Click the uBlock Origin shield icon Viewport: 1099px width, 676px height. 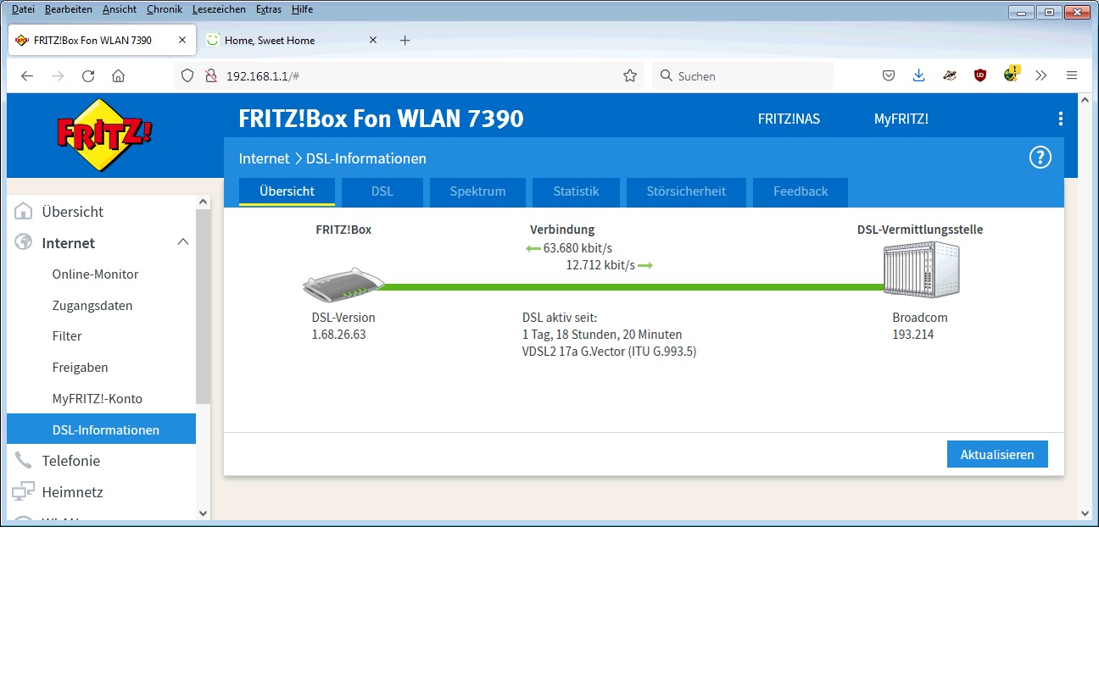pos(980,75)
